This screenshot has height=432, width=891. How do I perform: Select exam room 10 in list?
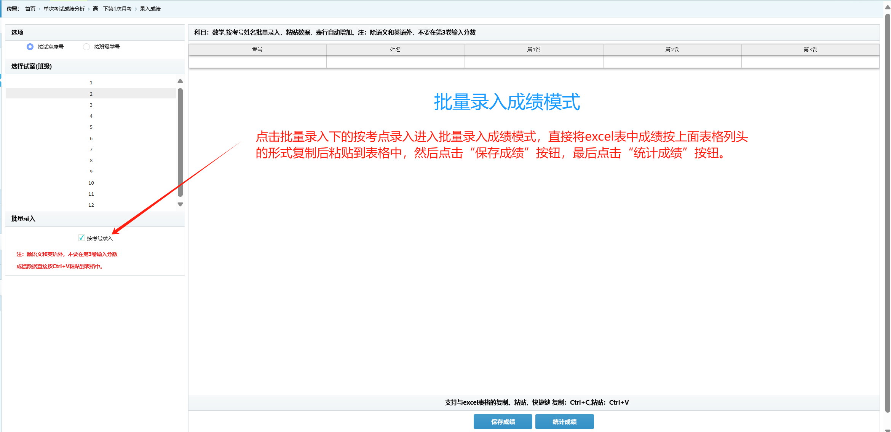click(x=91, y=183)
